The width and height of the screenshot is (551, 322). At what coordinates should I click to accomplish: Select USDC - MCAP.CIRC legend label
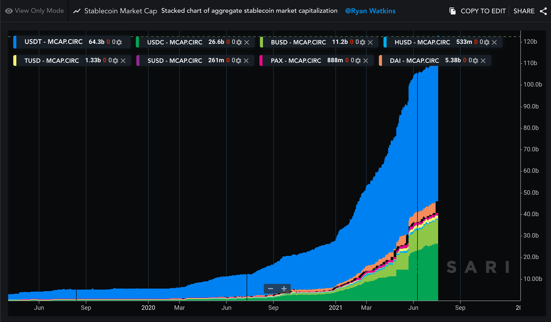tap(175, 42)
